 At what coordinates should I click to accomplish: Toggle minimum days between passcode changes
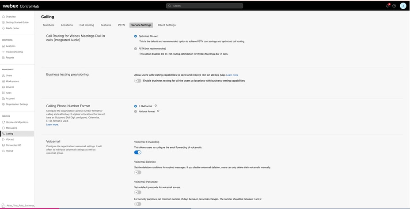coord(137,204)
